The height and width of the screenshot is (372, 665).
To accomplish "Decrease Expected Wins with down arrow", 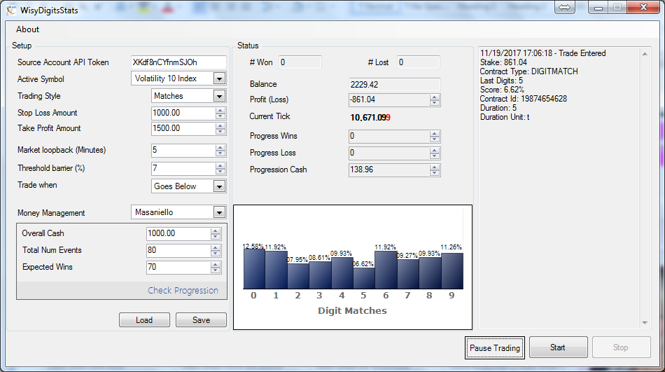I will click(216, 270).
